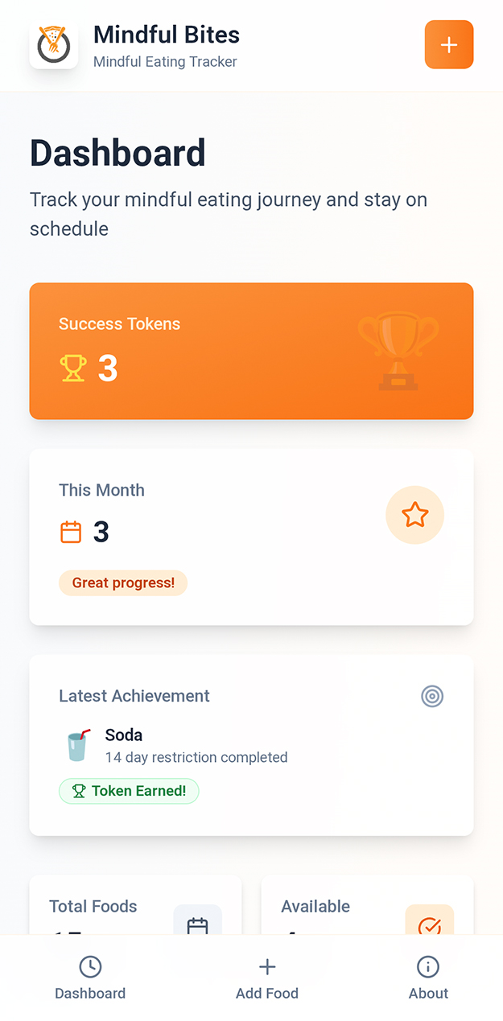Tap the calendar icon in Total Foods card
This screenshot has width=503, height=1021.
[x=197, y=925]
